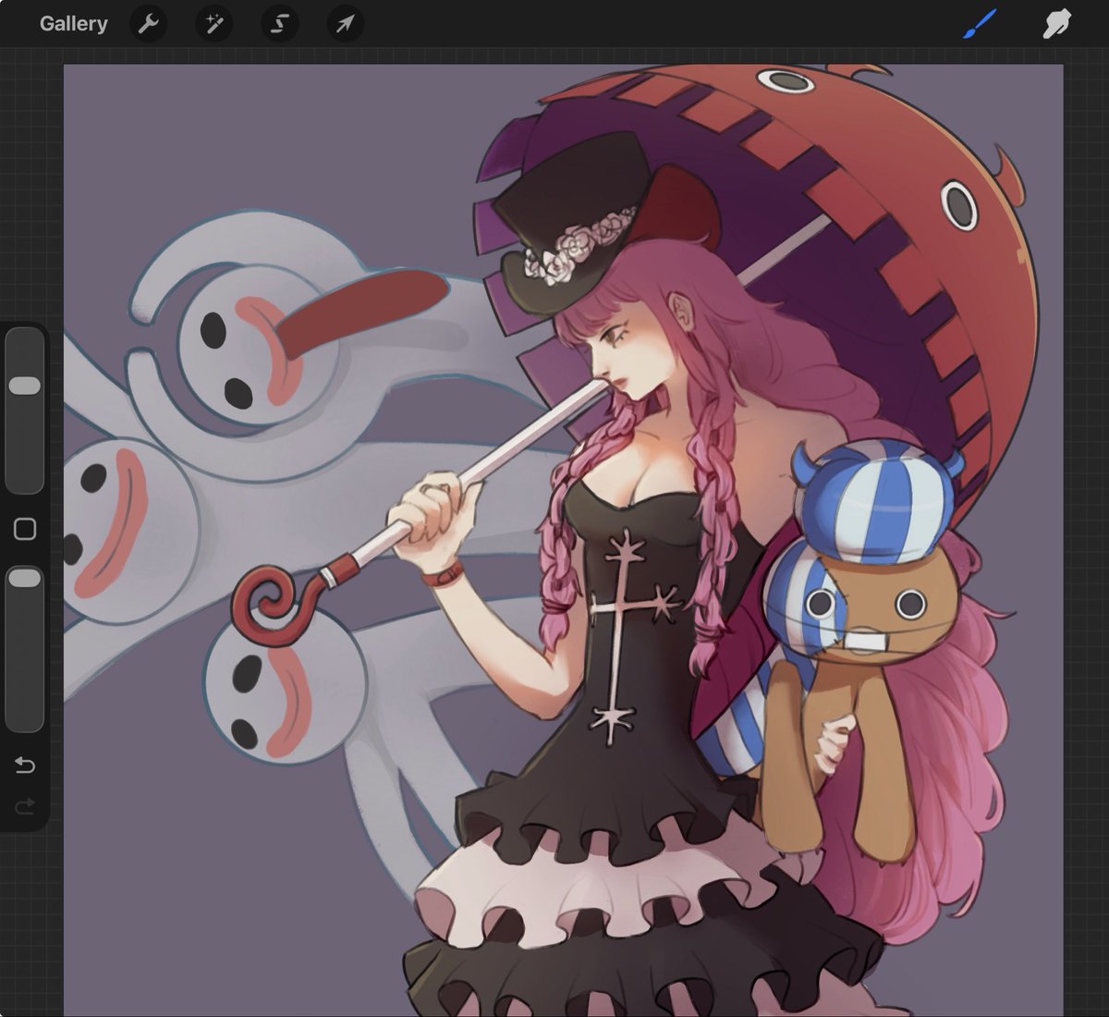Select the Smudge tool

1056,24
